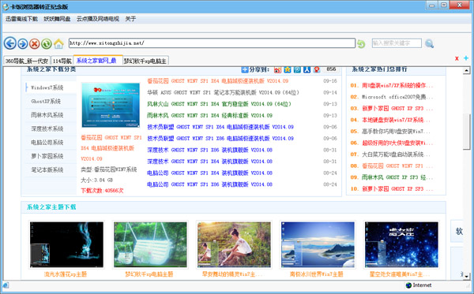The width and height of the screenshot is (474, 294).
Task: Open the 南极冰川世界 theme thumbnail
Action: click(x=318, y=244)
